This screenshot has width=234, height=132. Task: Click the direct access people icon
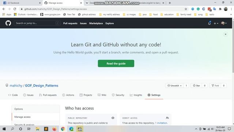pyautogui.click(x=167, y=118)
